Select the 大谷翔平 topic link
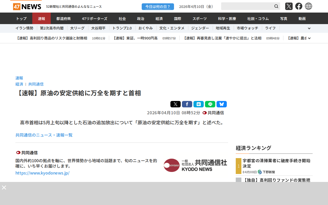Viewport: 328px width, 205px height. (98, 28)
